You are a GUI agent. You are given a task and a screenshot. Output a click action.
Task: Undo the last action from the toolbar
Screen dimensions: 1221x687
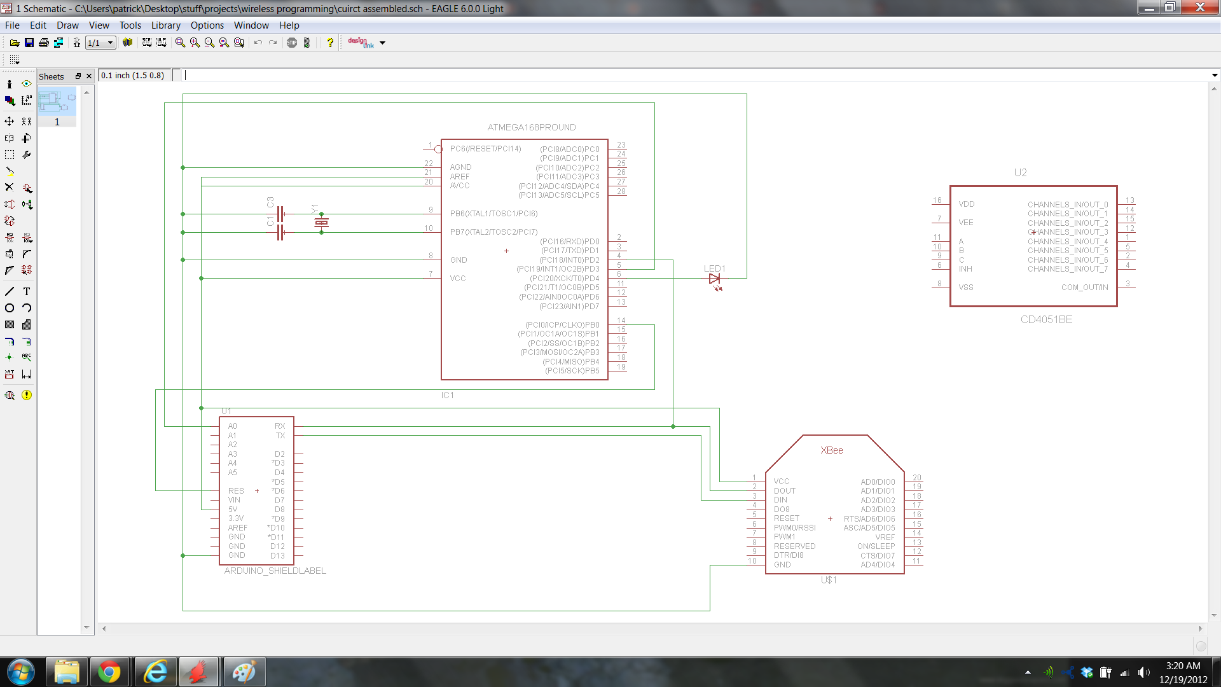pyautogui.click(x=258, y=43)
